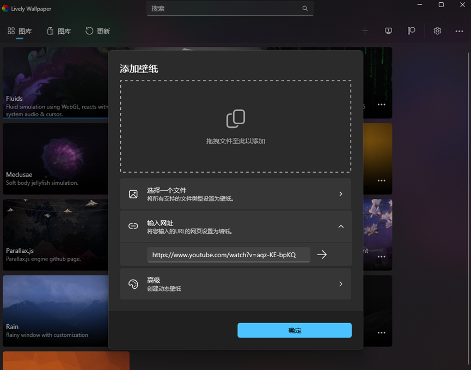Click the plus icon to add wallpaper

tap(365, 31)
